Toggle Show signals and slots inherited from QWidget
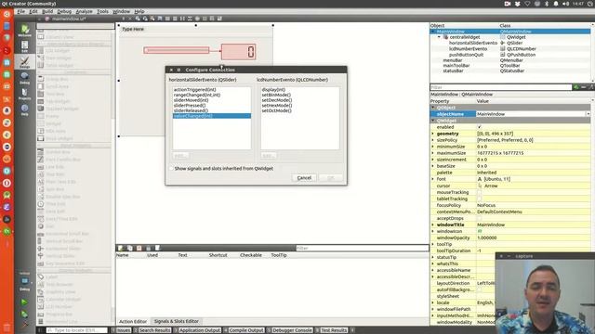The image size is (595, 334). tap(171, 169)
